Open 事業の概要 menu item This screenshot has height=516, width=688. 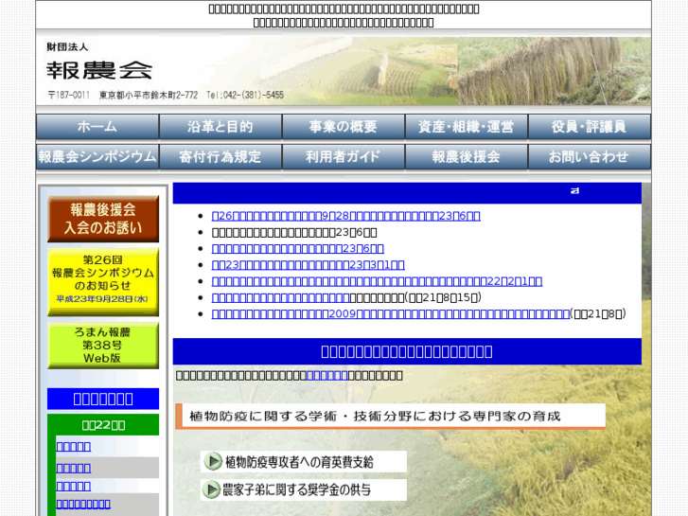(x=344, y=127)
